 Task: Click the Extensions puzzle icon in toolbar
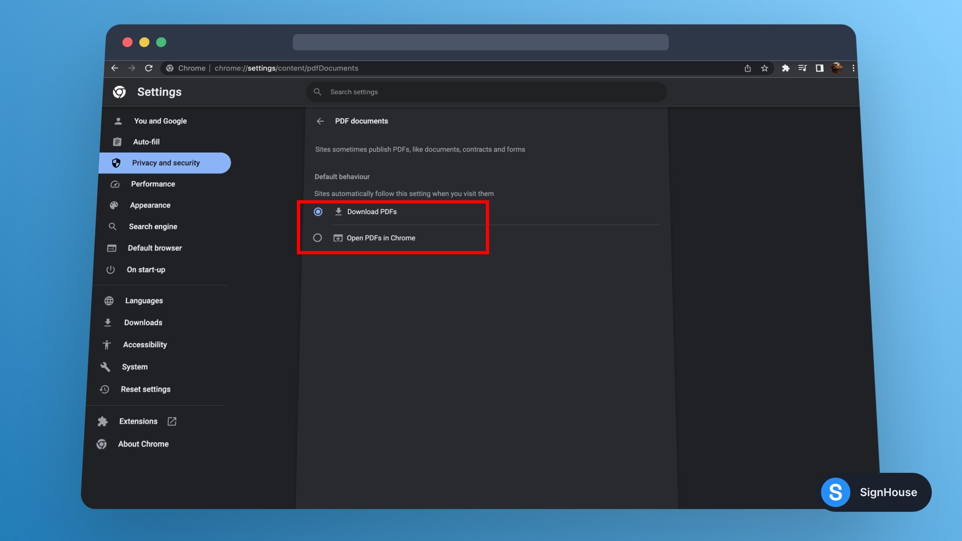[x=785, y=68]
